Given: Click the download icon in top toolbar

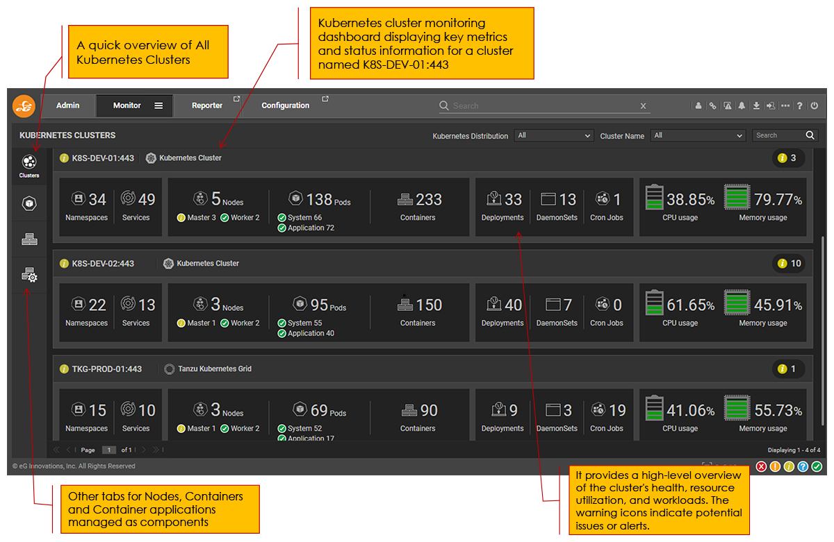Looking at the screenshot, I should pos(756,106).
